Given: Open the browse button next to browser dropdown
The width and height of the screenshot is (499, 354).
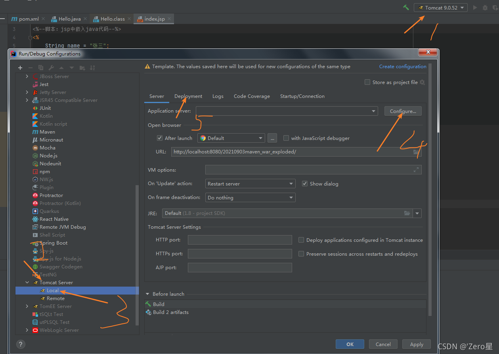Looking at the screenshot, I should [x=272, y=138].
